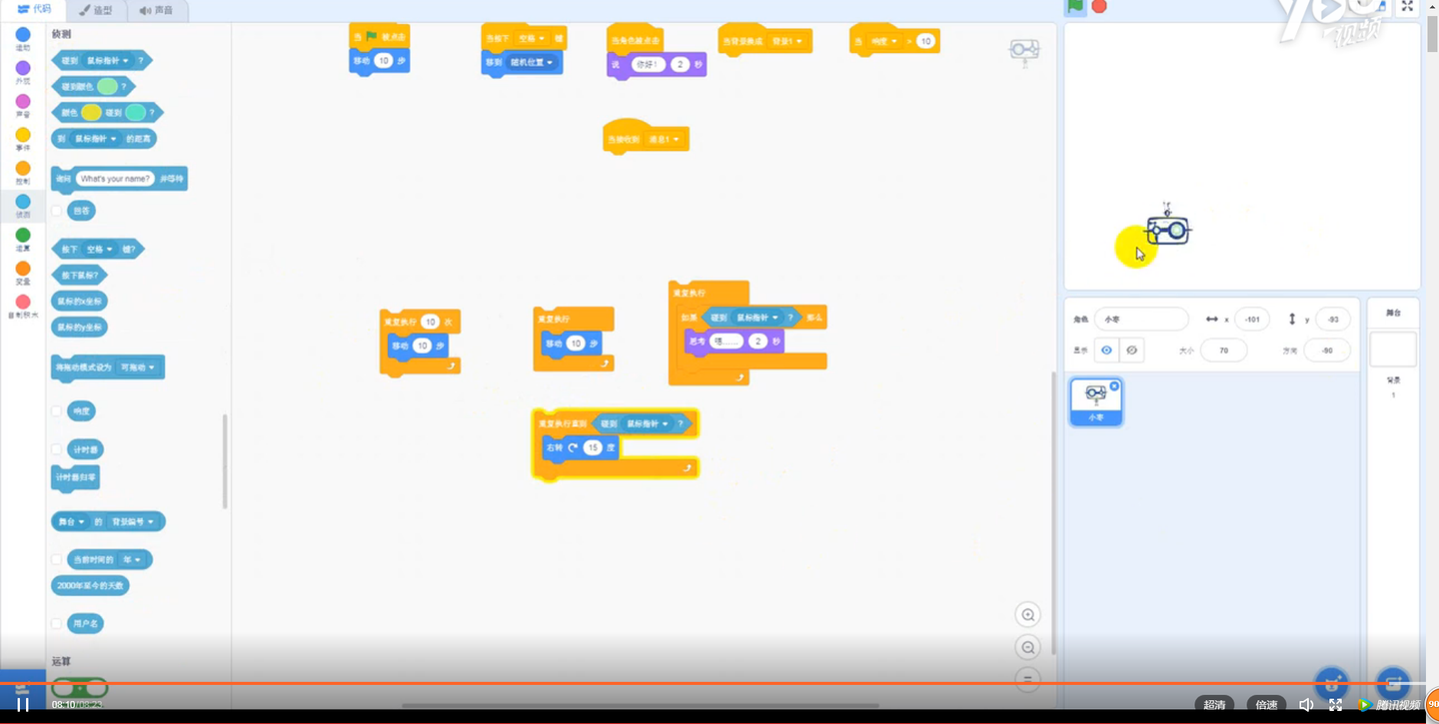This screenshot has height=724, width=1439.
Task: Open 随机位置 dropdown in 移到 block
Action: 533,63
